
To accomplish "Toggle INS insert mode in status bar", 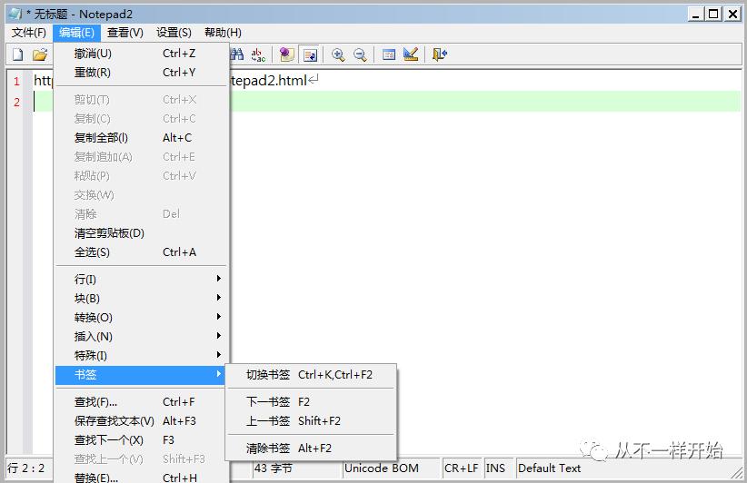I will tap(496, 468).
